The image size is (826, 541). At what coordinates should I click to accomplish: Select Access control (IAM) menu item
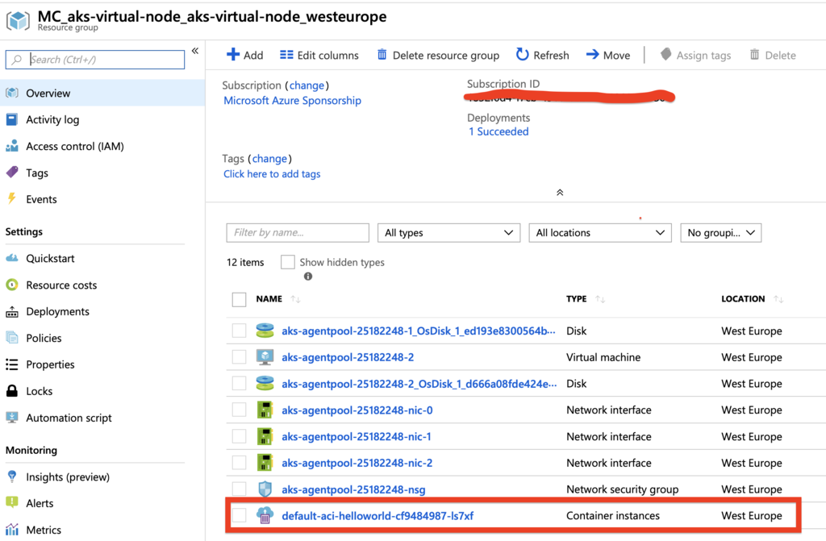74,147
